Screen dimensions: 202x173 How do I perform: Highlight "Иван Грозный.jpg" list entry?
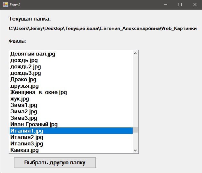click(34, 125)
